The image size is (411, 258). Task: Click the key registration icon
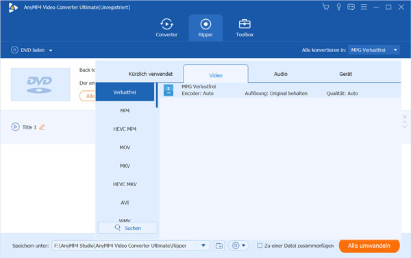coord(338,7)
